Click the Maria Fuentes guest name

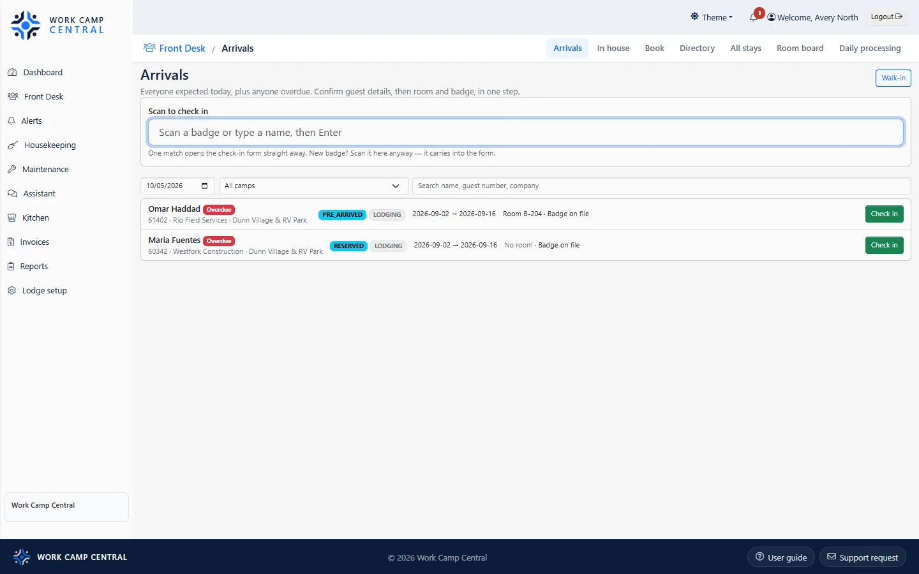(174, 240)
